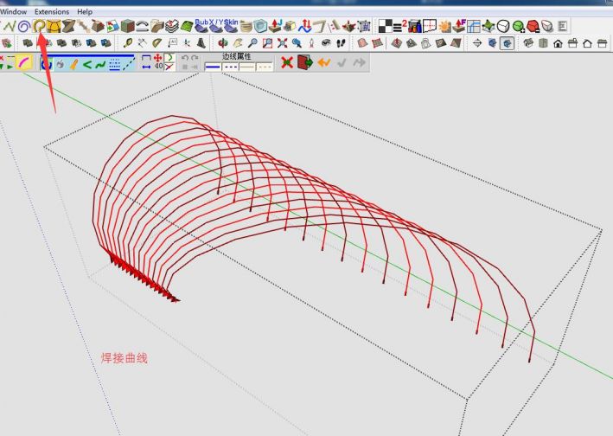Screen dimensions: 613x436
Task: Select the 3D Text tool
Action: coord(201,42)
